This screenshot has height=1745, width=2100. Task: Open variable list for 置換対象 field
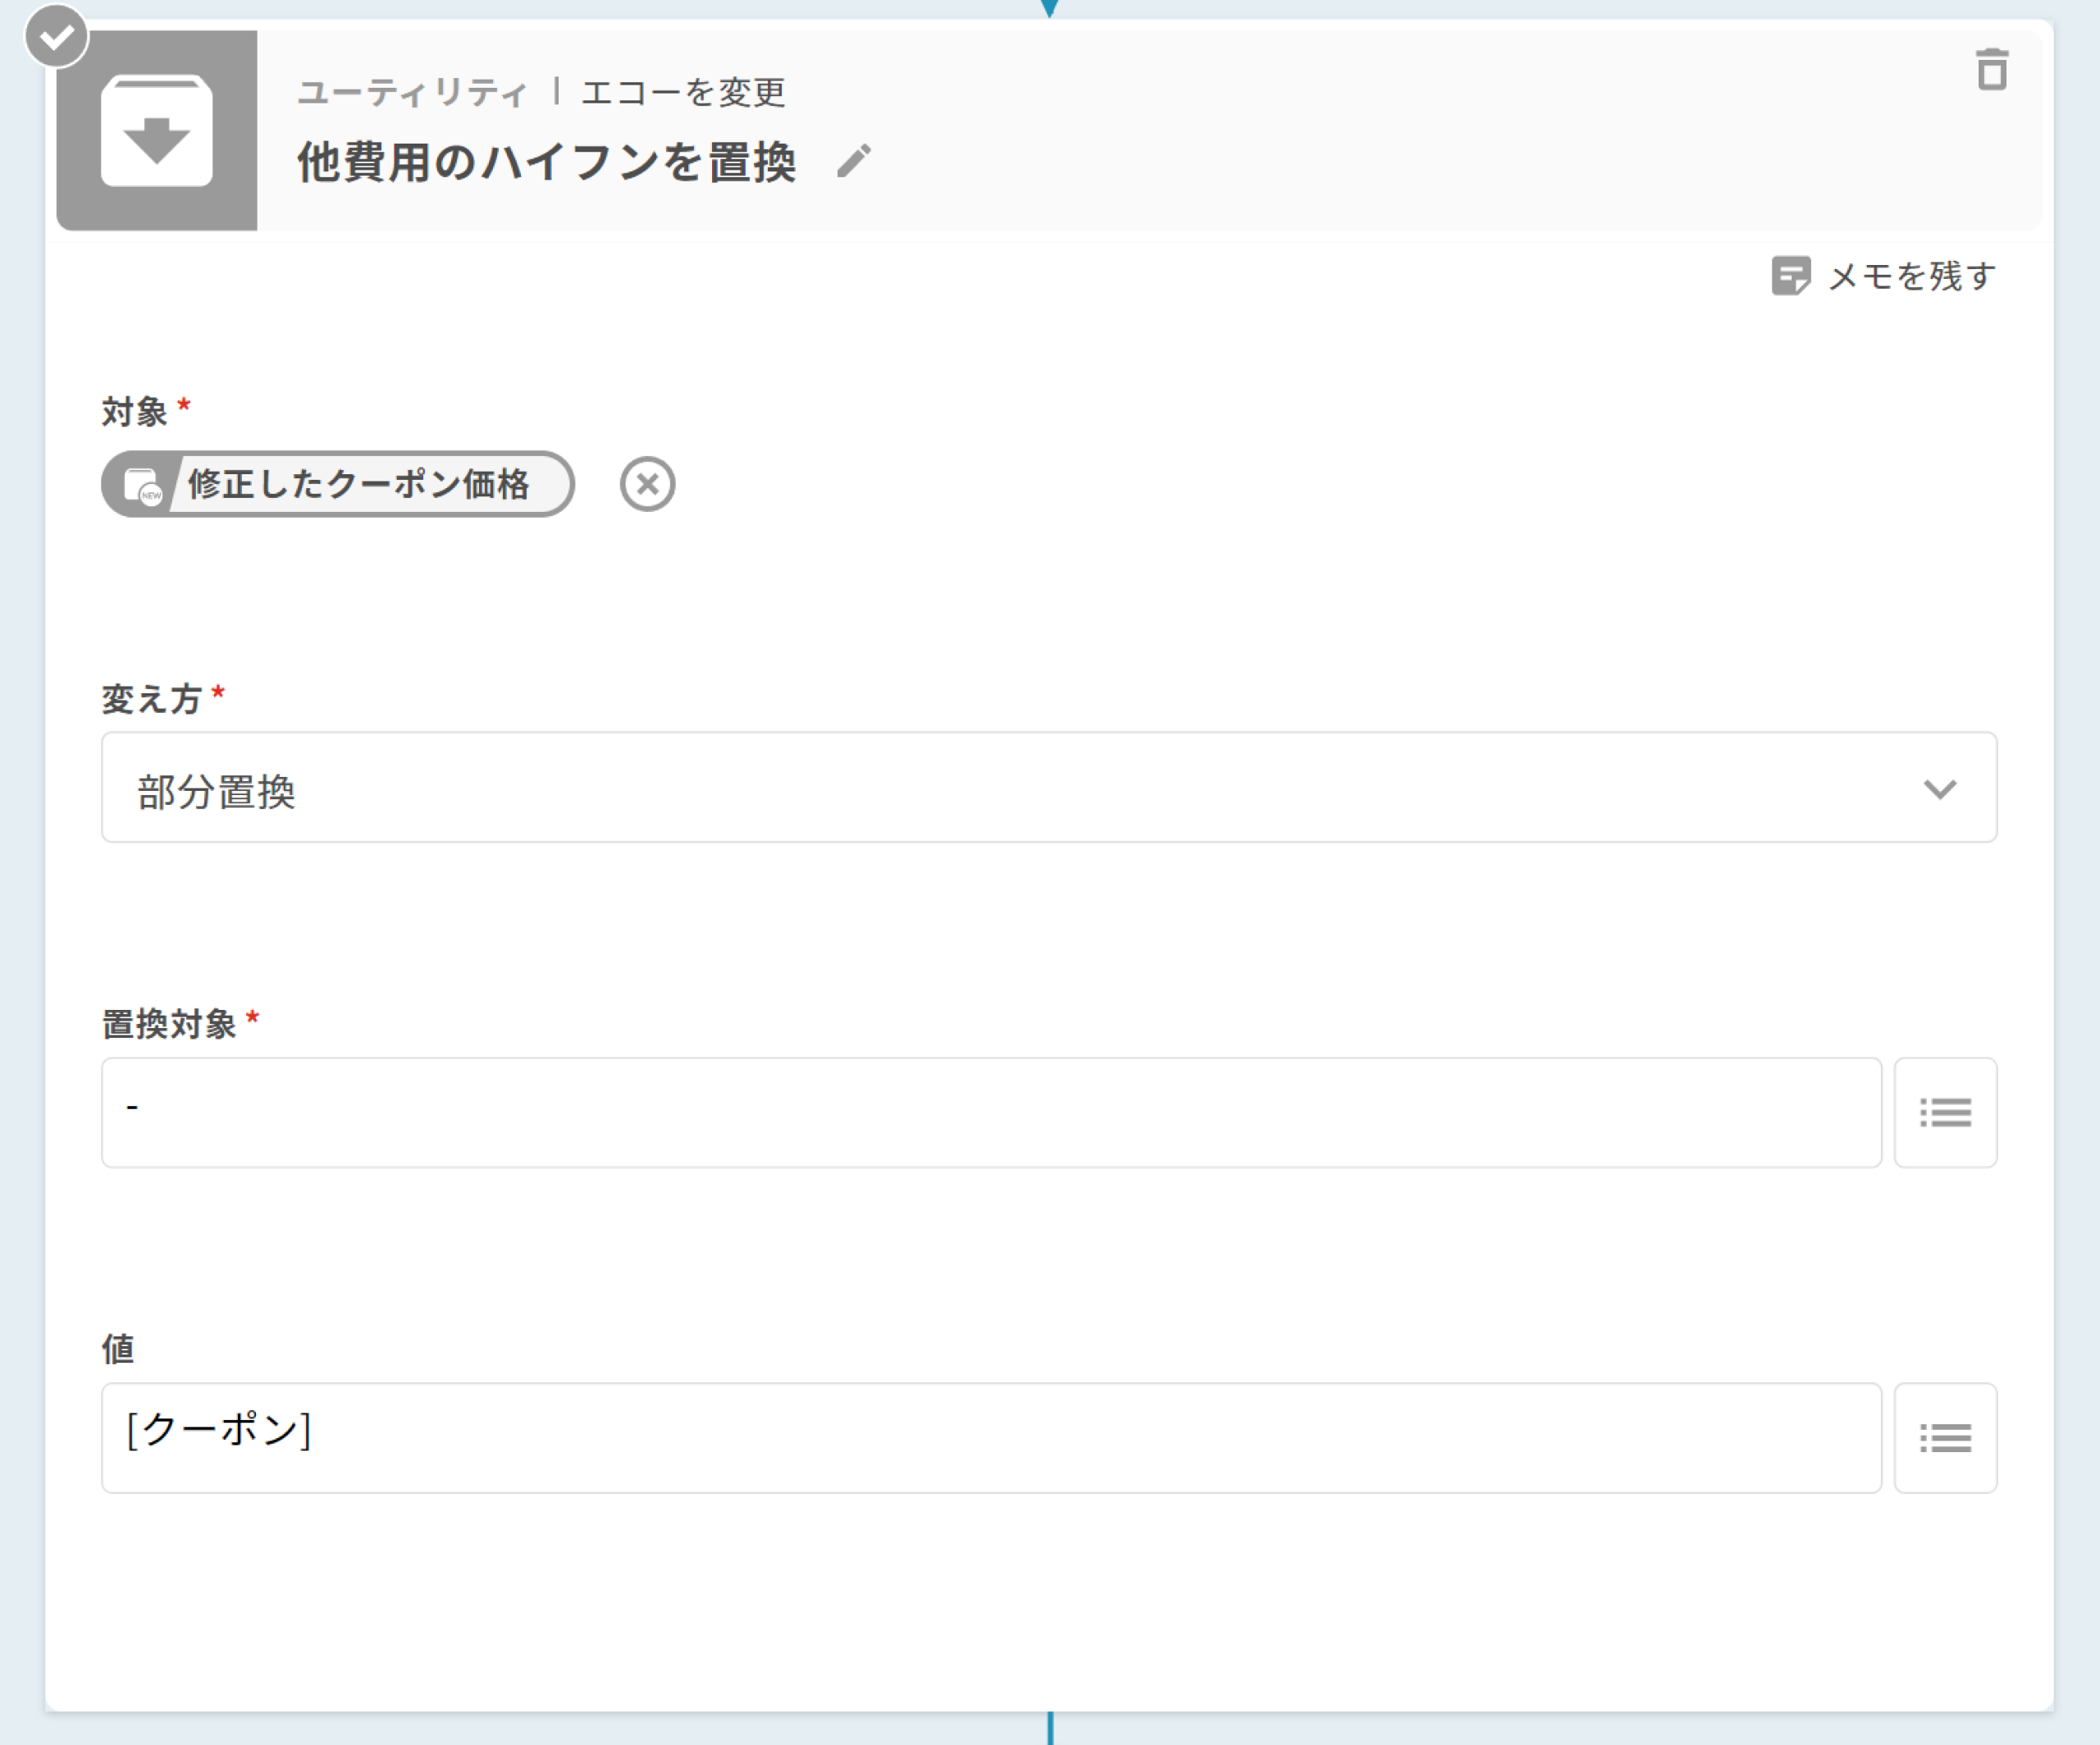pos(1944,1112)
